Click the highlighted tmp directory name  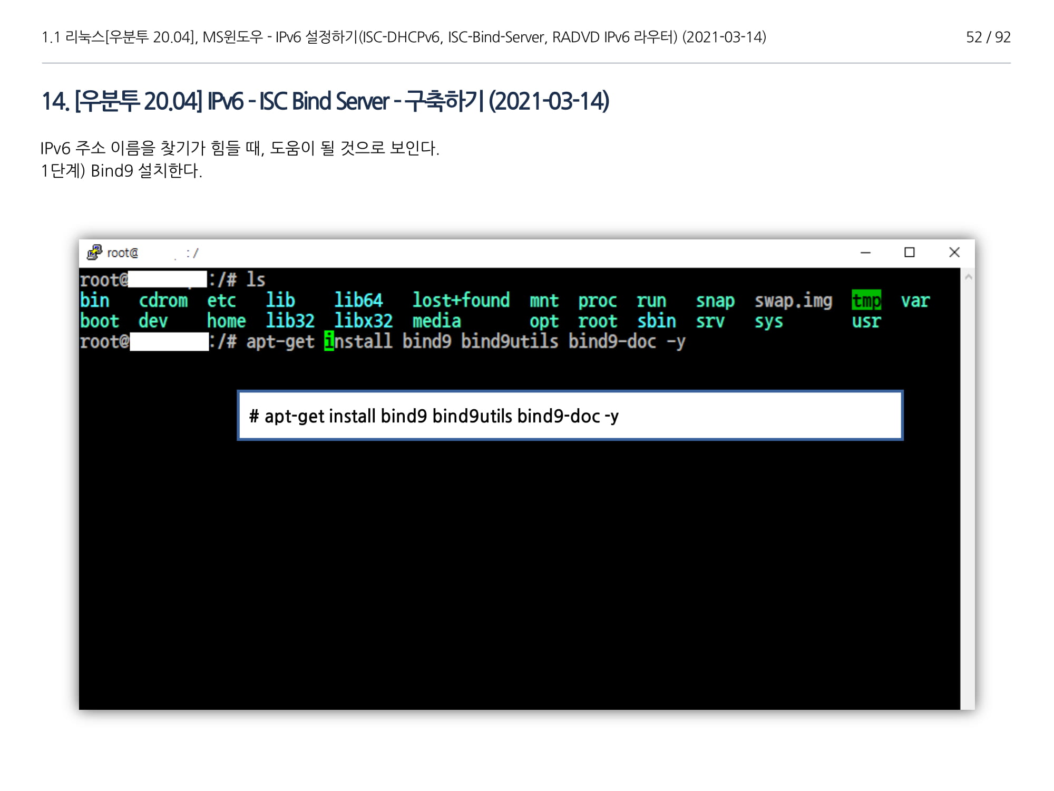(866, 301)
